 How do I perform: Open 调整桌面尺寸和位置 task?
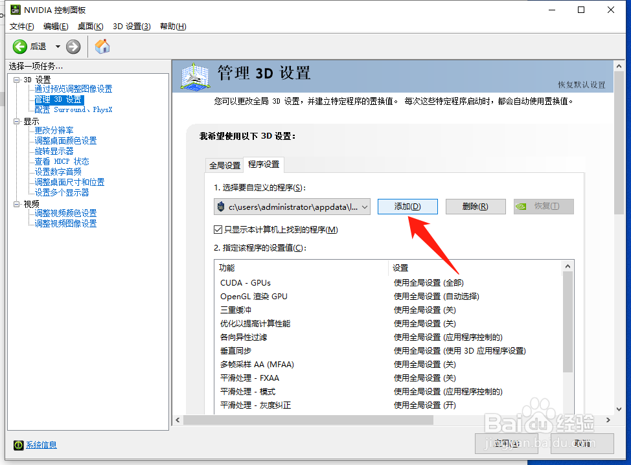point(69,182)
